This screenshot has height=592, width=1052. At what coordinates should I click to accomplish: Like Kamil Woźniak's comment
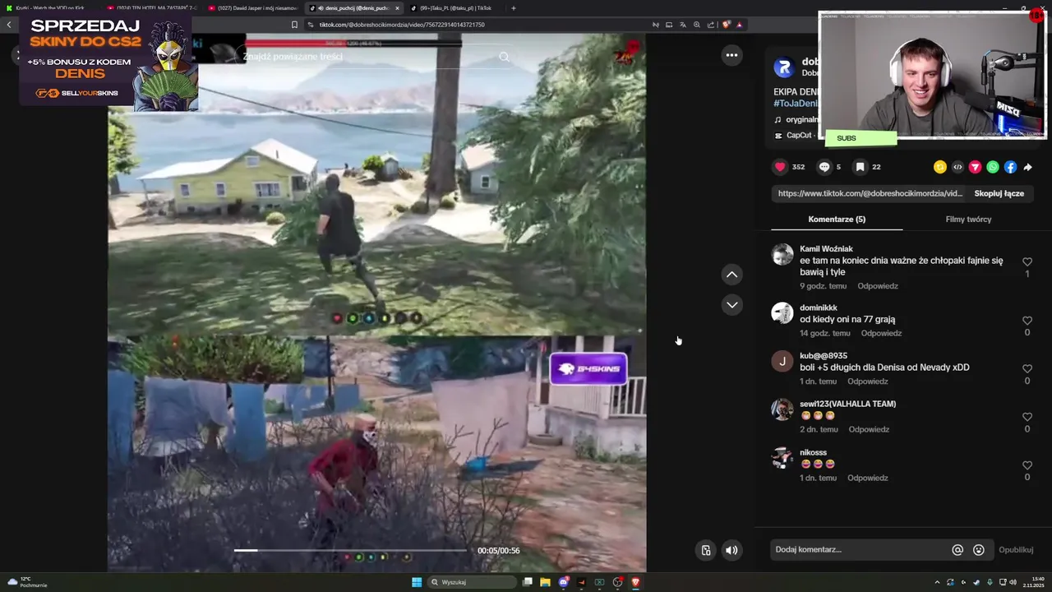(1027, 261)
